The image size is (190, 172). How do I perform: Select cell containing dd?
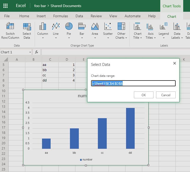[50, 80]
